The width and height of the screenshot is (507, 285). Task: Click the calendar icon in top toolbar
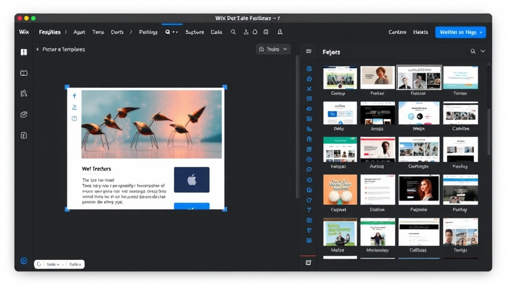[266, 32]
